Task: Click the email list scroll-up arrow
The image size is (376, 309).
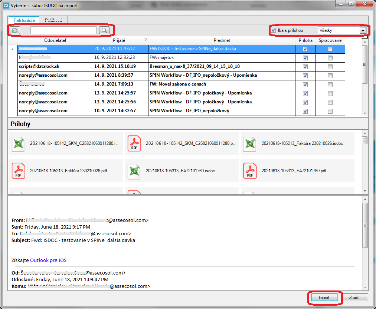Action: point(365,42)
